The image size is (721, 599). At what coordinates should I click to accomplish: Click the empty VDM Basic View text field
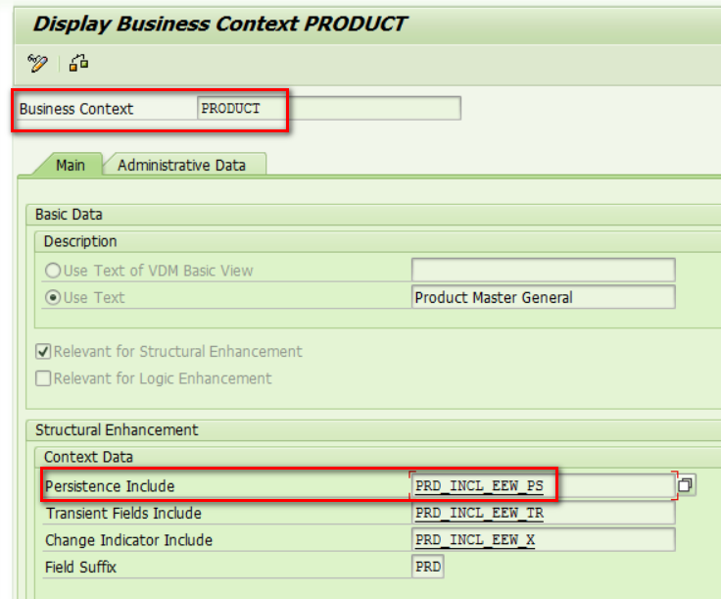point(544,270)
